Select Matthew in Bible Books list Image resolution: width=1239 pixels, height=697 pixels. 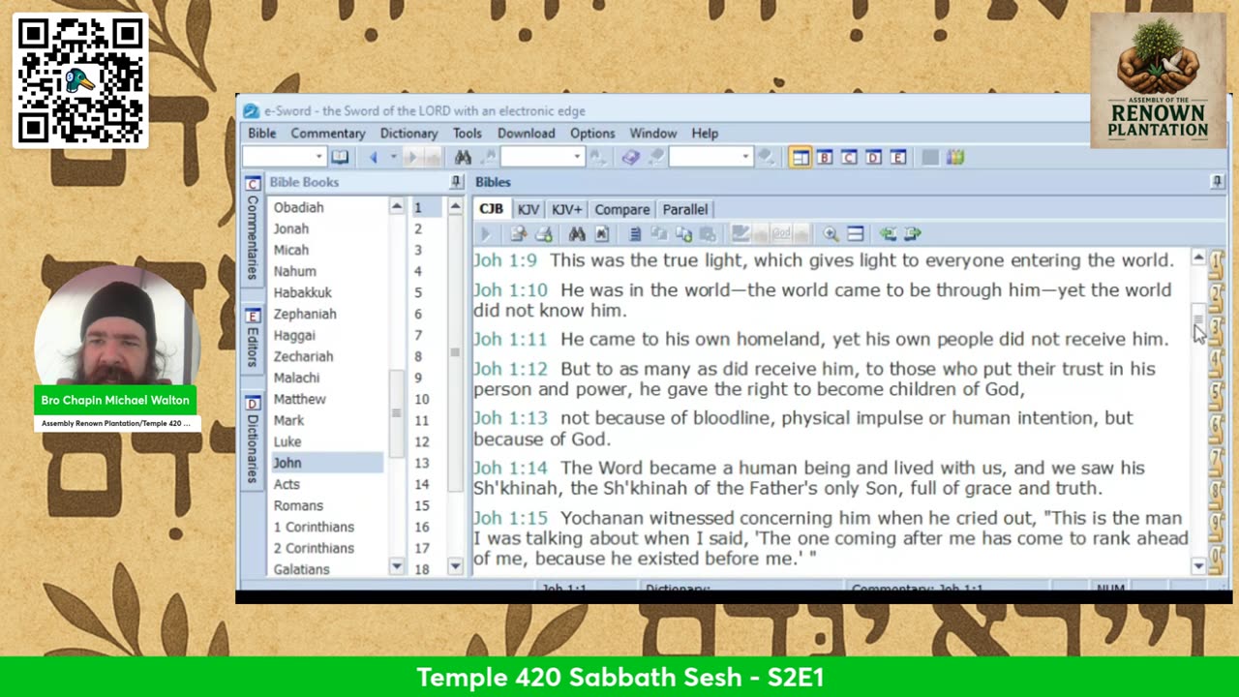tap(299, 399)
